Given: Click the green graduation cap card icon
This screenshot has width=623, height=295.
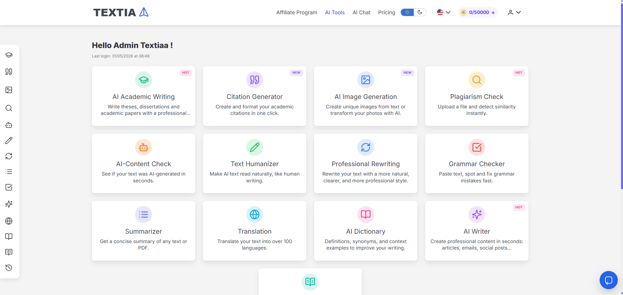Looking at the screenshot, I should 144,80.
